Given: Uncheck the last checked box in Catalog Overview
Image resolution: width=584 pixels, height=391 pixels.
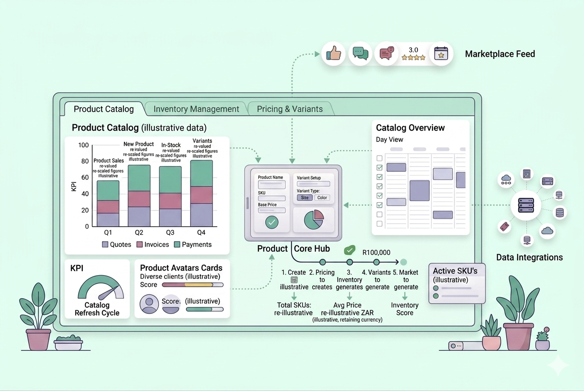Looking at the screenshot, I should [x=379, y=205].
